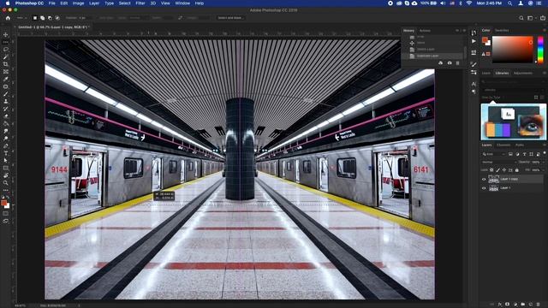Image resolution: width=548 pixels, height=308 pixels.
Task: Open layer blend mode dropdown
Action: coord(498,162)
